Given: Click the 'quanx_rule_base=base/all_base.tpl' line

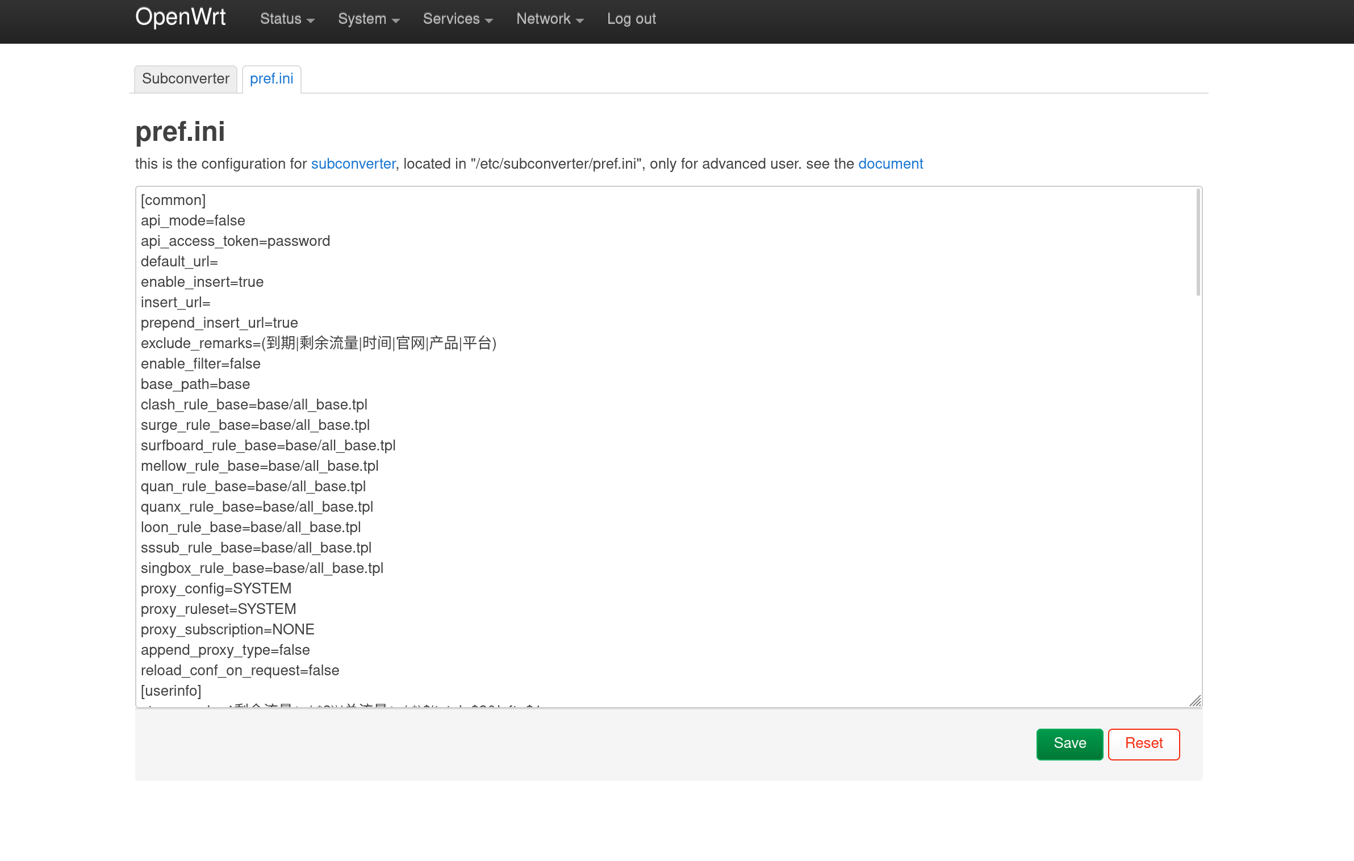Looking at the screenshot, I should coord(257,507).
